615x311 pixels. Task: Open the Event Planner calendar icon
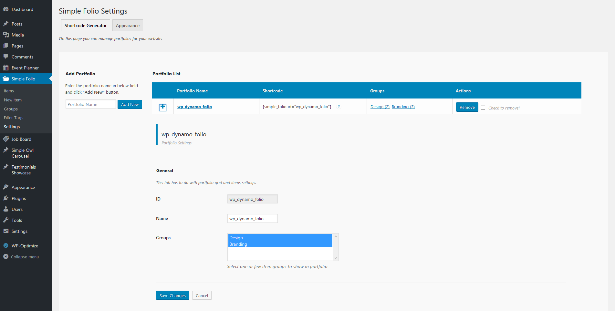pos(6,68)
